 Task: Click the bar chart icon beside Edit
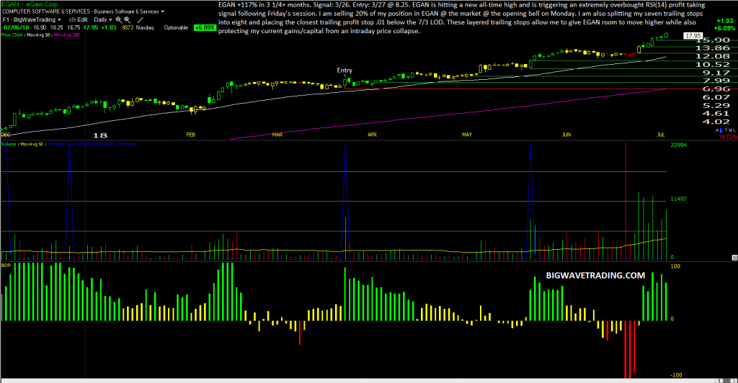coord(73,19)
